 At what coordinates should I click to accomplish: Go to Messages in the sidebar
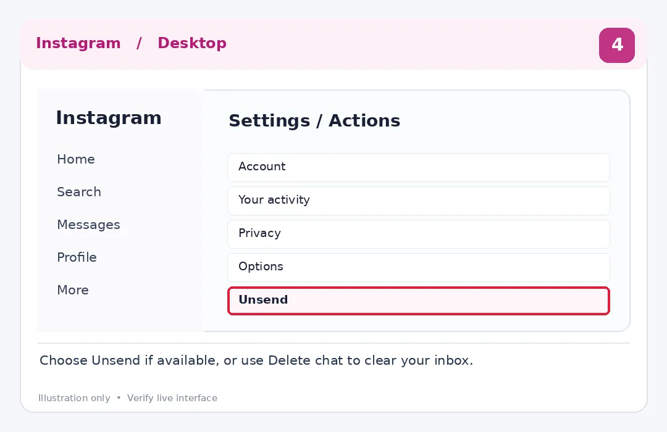click(88, 225)
